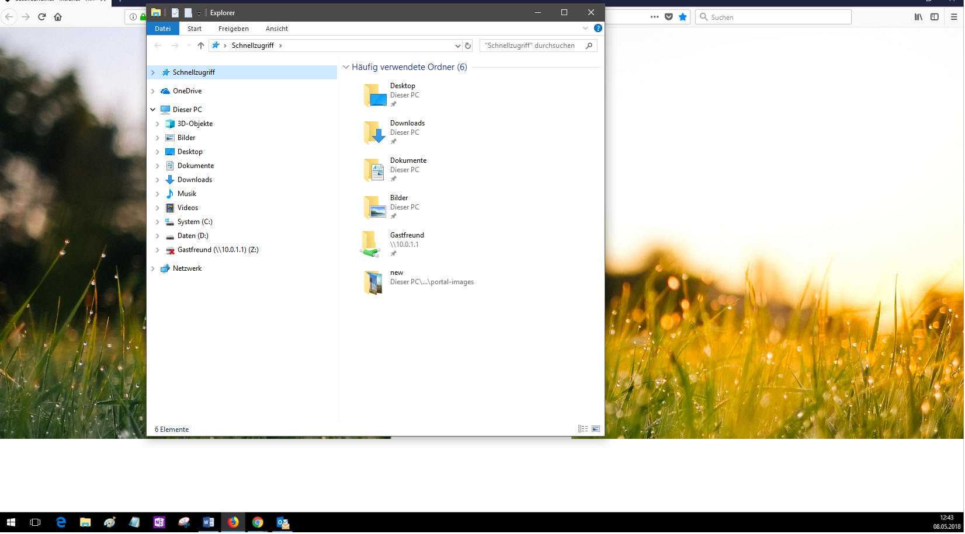
Task: Open System (C:) drive in the tree
Action: point(195,222)
